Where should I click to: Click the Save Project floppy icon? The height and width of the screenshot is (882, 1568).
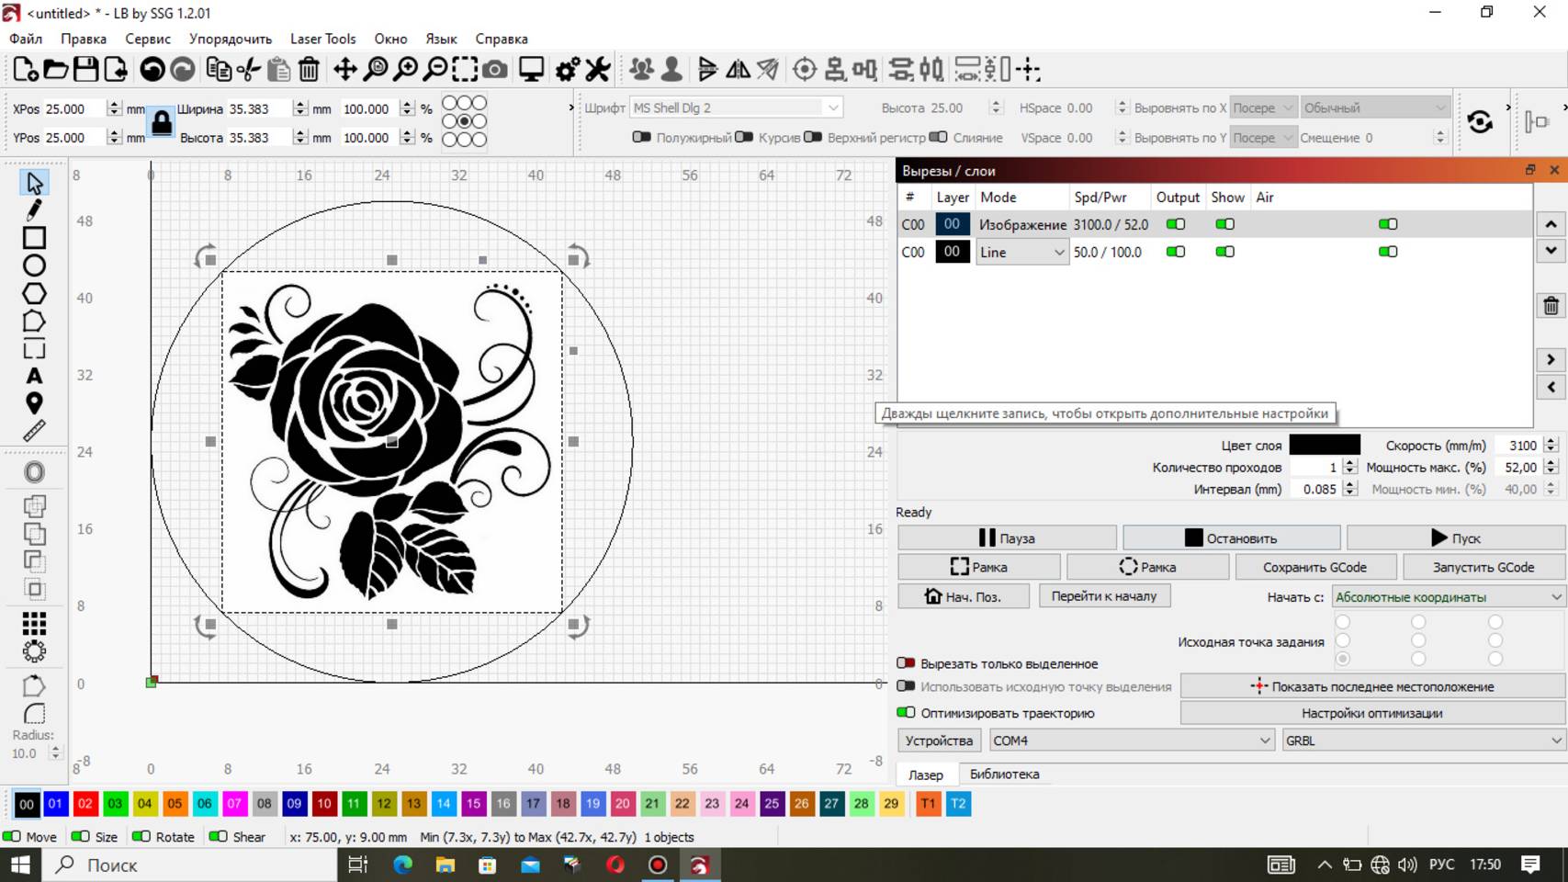[x=85, y=70]
